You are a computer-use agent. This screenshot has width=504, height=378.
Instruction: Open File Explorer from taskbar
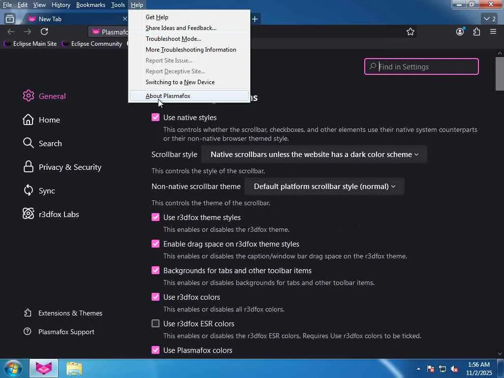(74, 368)
